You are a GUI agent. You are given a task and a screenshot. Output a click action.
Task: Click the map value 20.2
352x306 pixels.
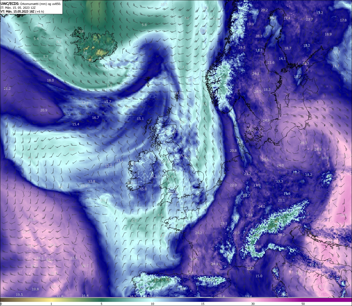[264, 10]
